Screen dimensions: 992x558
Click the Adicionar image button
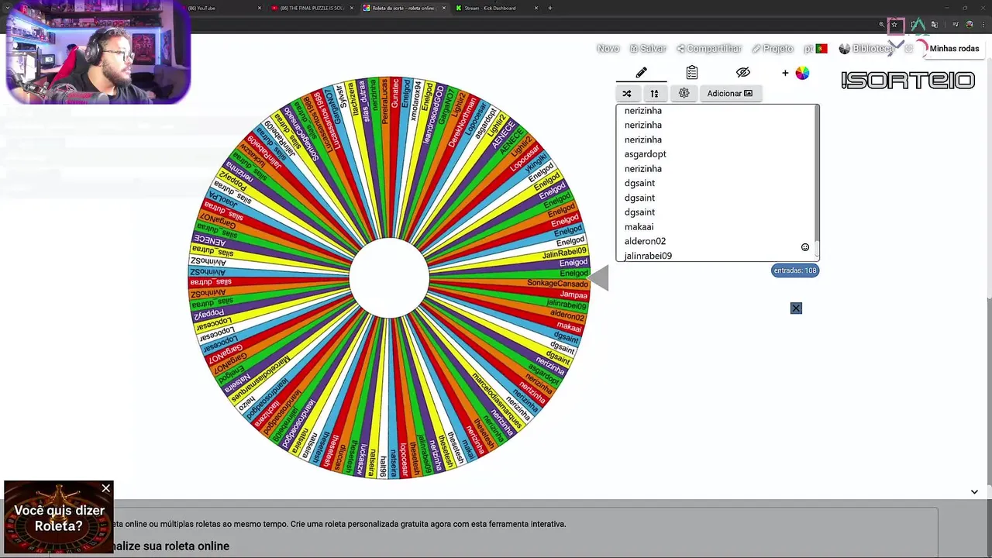coord(730,93)
